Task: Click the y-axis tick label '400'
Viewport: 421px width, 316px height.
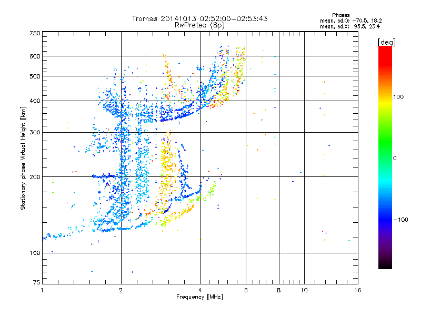Action: click(x=35, y=101)
